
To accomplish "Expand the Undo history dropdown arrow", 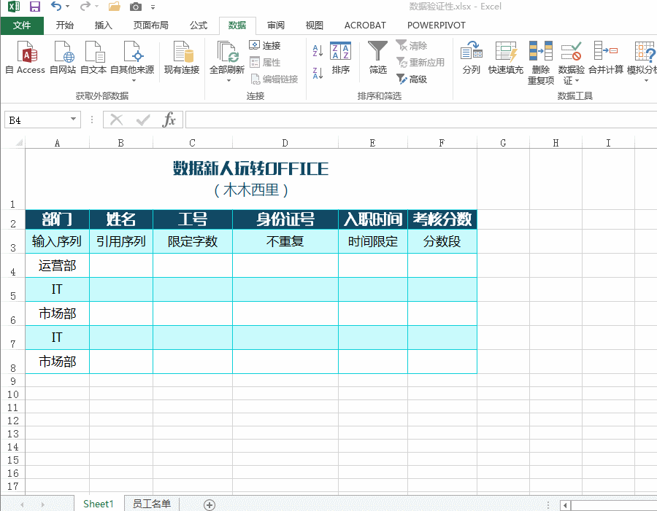I will [67, 7].
